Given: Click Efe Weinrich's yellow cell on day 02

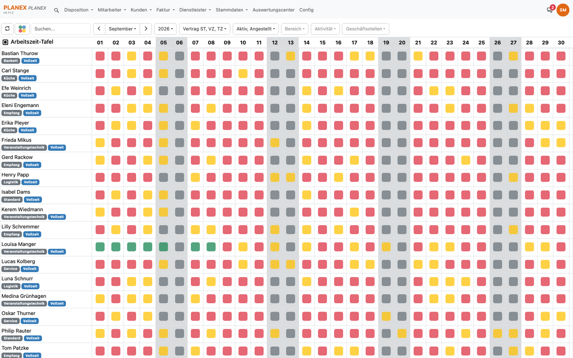Looking at the screenshot, I should 116,91.
